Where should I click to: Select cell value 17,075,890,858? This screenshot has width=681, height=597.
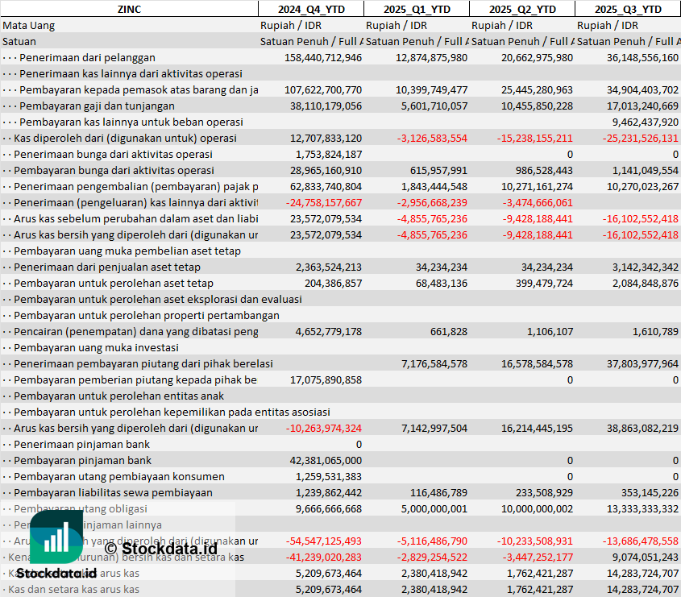[326, 379]
